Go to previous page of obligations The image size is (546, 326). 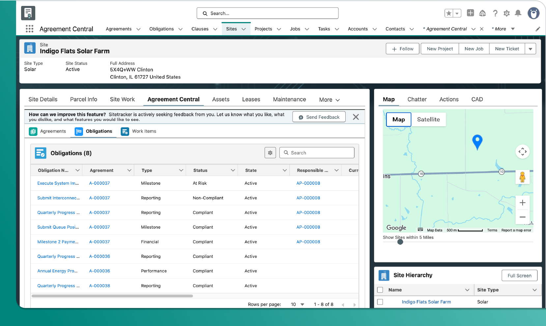[x=343, y=305]
